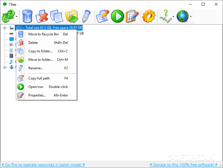Click the Help question mark book icon
The height and width of the screenshot is (168, 223).
tap(165, 16)
